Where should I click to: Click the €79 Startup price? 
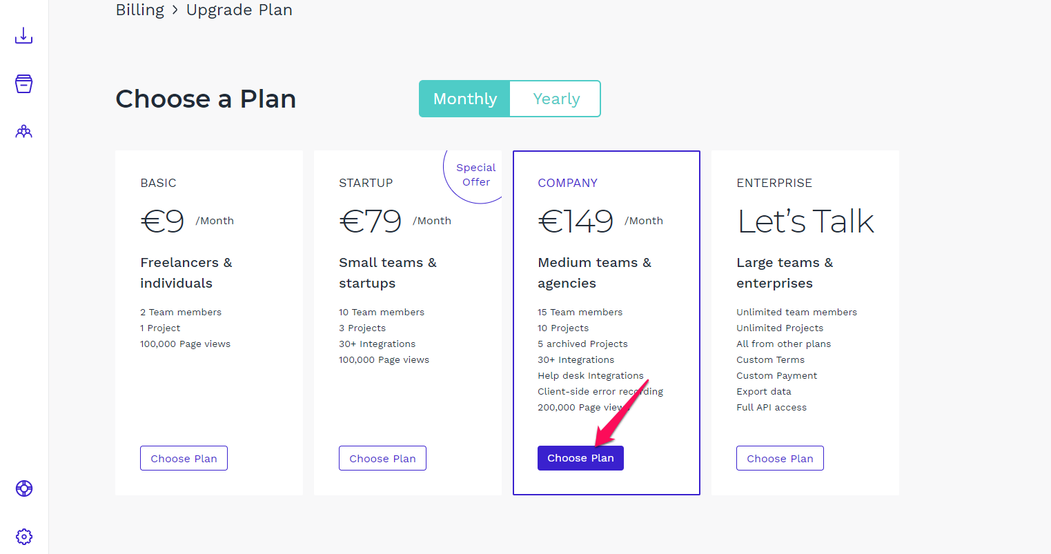click(x=371, y=221)
